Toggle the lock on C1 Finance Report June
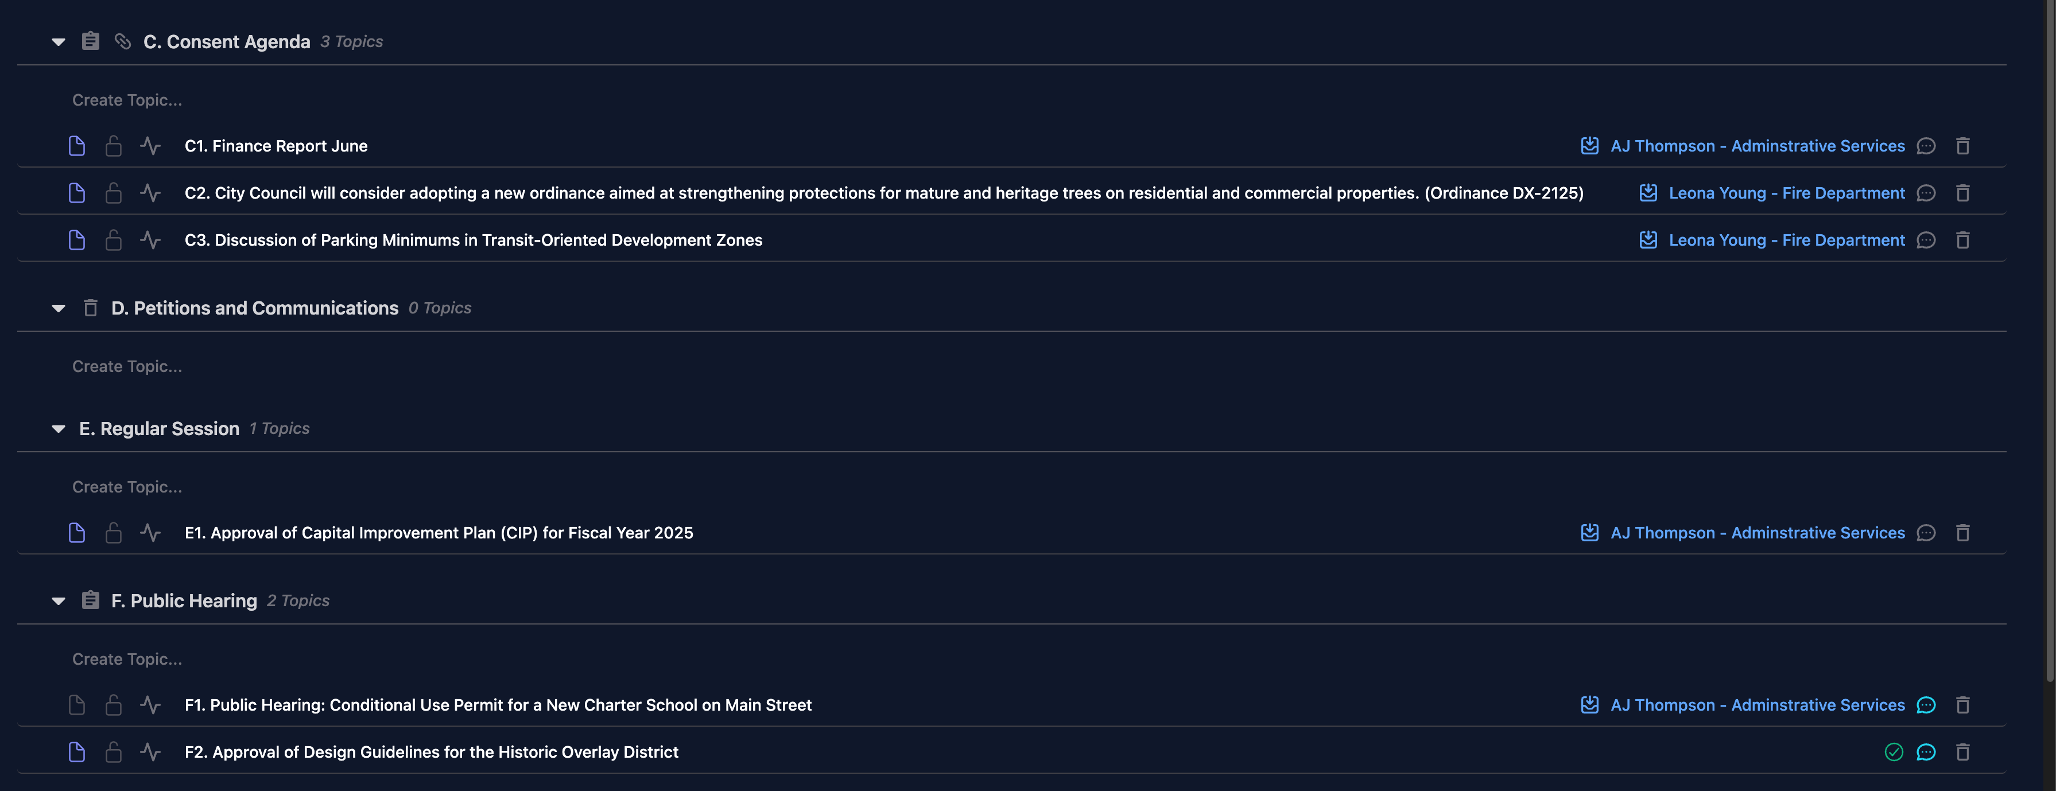Viewport: 2056px width, 791px height. [x=113, y=146]
